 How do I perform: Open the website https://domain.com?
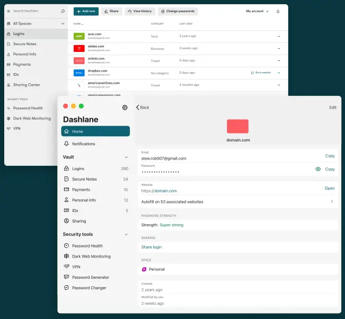(x=330, y=188)
